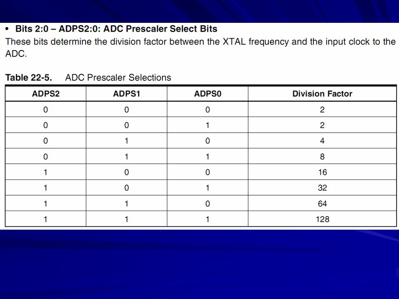Viewport: 399px width, 299px height.
Task: Click the Bits 2:0 ADPS2:0 heading
Action: (116, 29)
